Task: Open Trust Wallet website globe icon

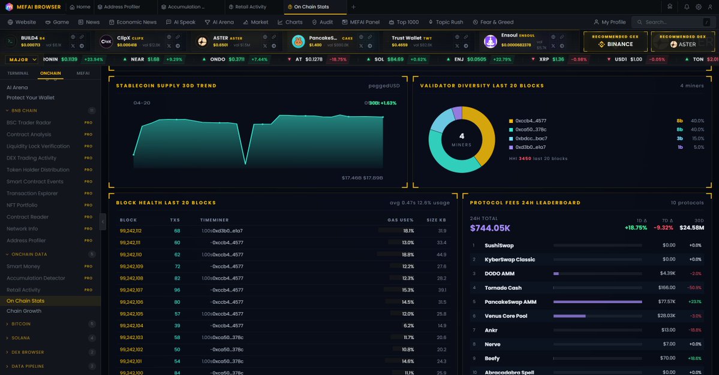Action: tap(457, 37)
